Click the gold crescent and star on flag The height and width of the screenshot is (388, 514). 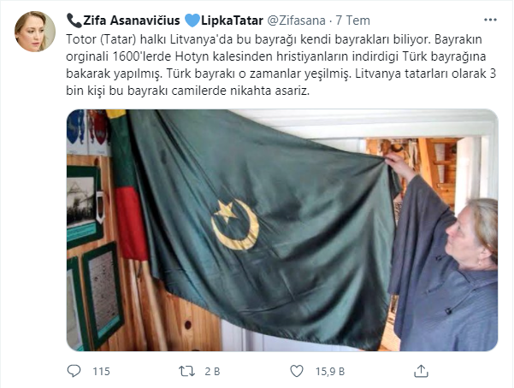[x=234, y=225]
